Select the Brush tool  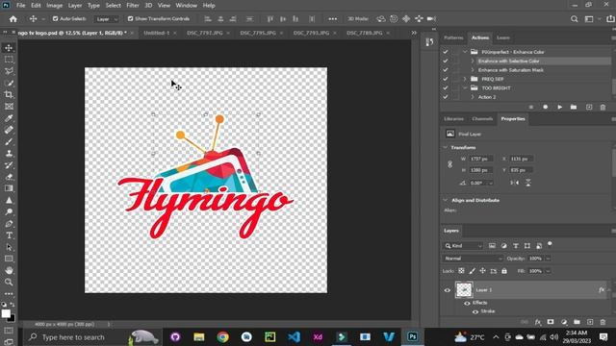(9, 141)
